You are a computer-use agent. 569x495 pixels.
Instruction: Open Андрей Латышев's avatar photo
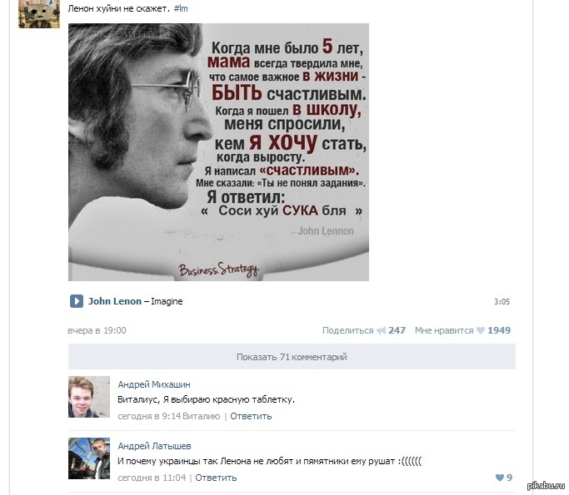pyautogui.click(x=89, y=458)
